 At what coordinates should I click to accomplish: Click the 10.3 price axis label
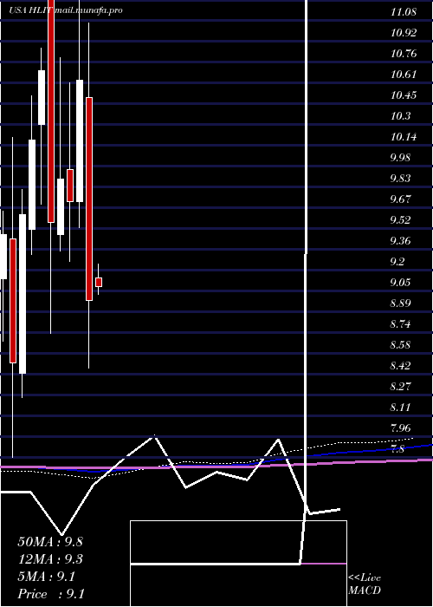click(x=400, y=116)
